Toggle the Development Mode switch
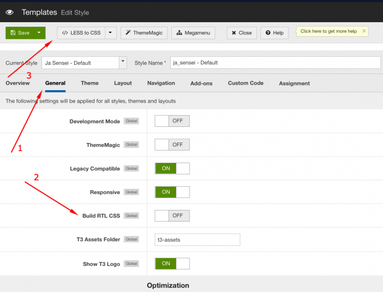Image resolution: width=383 pixels, height=292 pixels. point(172,121)
